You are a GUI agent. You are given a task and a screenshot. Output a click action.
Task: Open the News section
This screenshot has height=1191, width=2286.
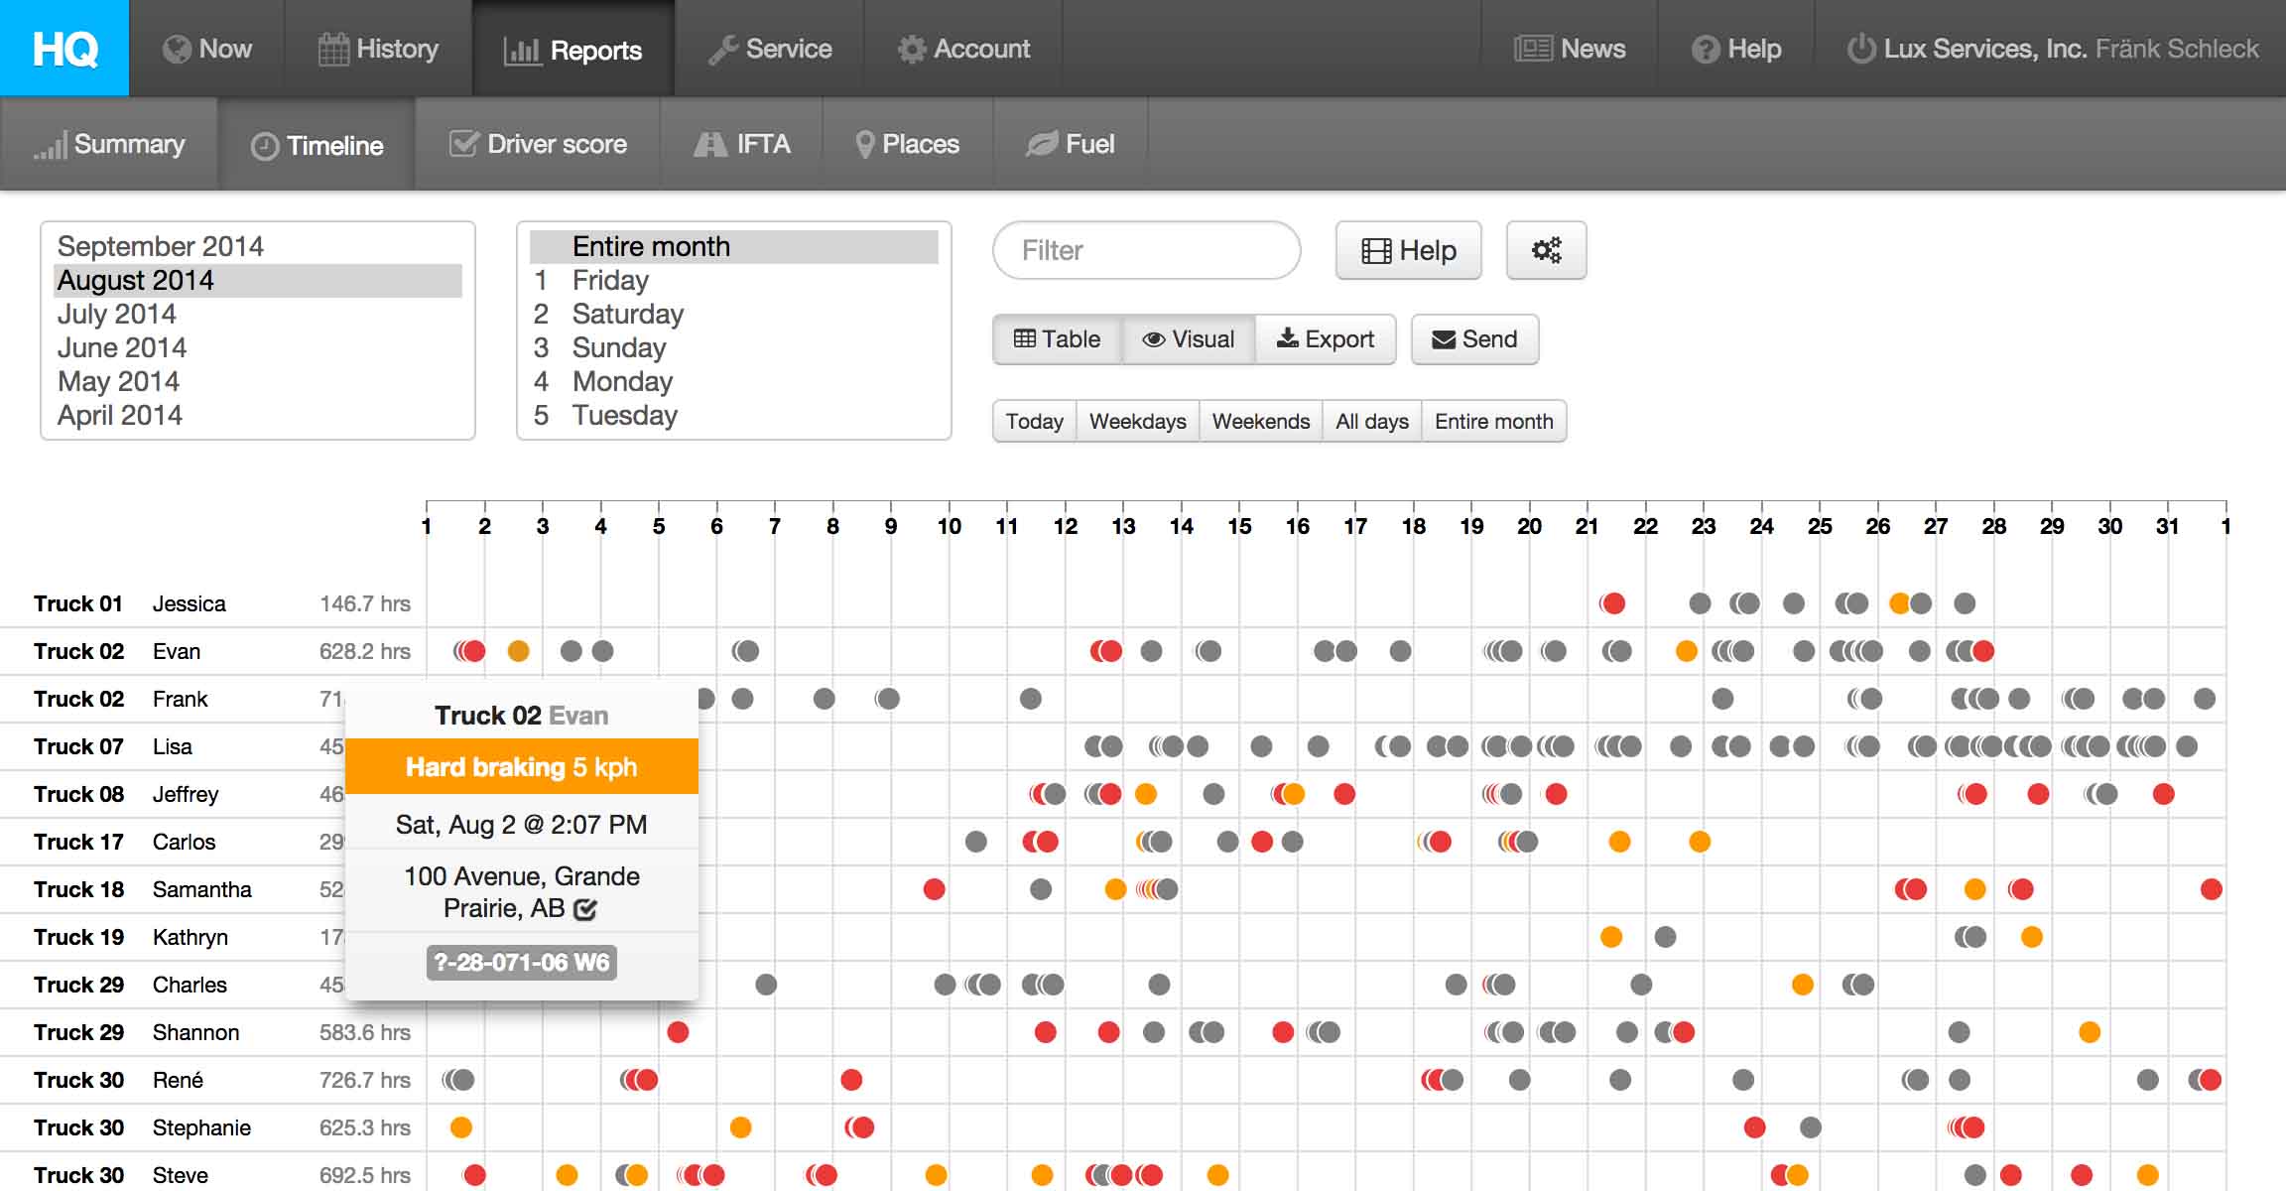(1570, 49)
